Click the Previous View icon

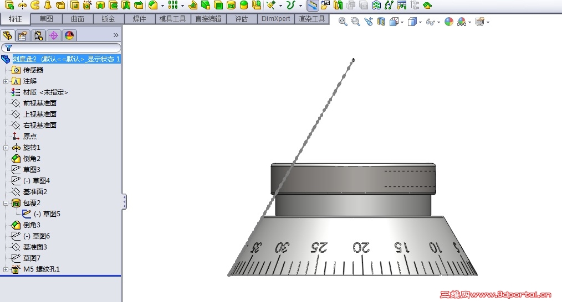click(x=369, y=22)
